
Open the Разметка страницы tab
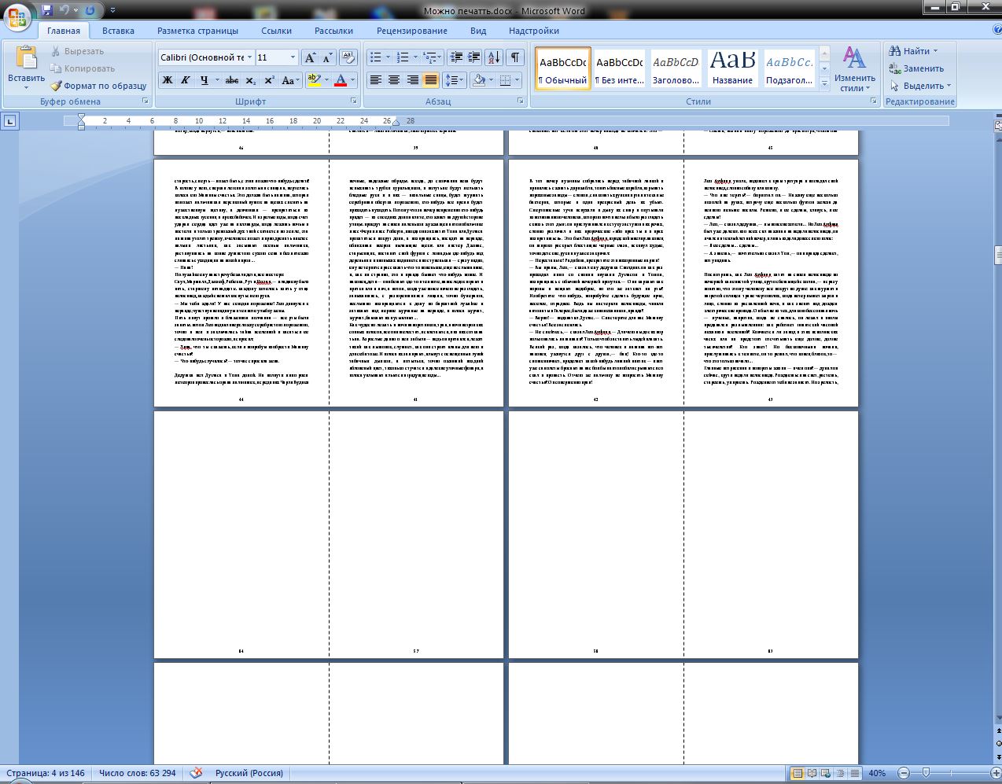(197, 31)
